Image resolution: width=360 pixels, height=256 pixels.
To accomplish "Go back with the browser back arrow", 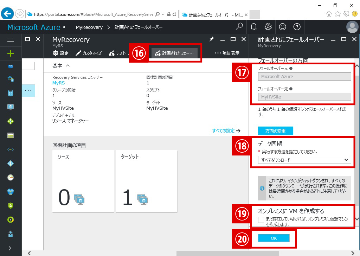I will (x=7, y=14).
